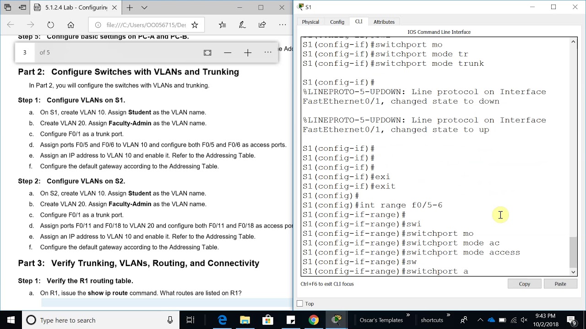Screen dimensions: 586x329
Task: Open OneDrive from the system tray
Action: click(x=491, y=320)
